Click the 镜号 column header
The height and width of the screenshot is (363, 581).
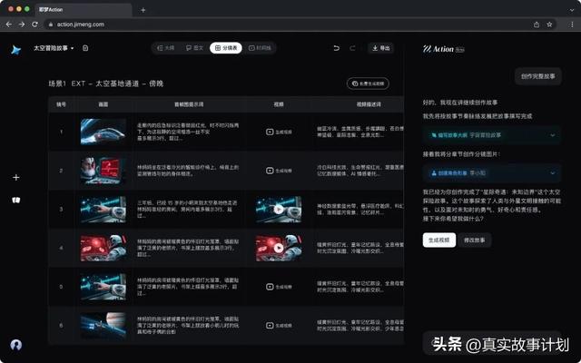[x=61, y=104]
